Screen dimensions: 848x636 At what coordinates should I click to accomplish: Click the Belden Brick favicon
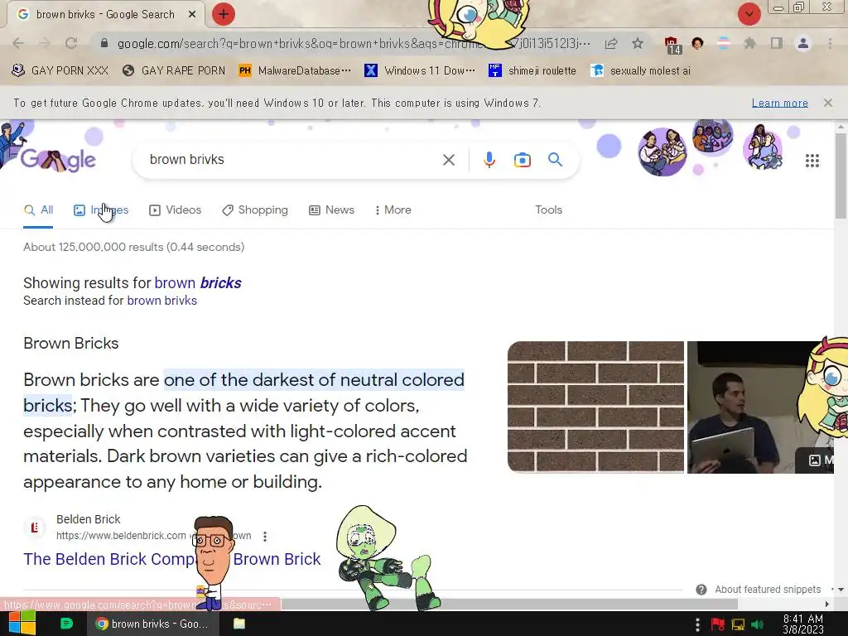[x=35, y=528]
